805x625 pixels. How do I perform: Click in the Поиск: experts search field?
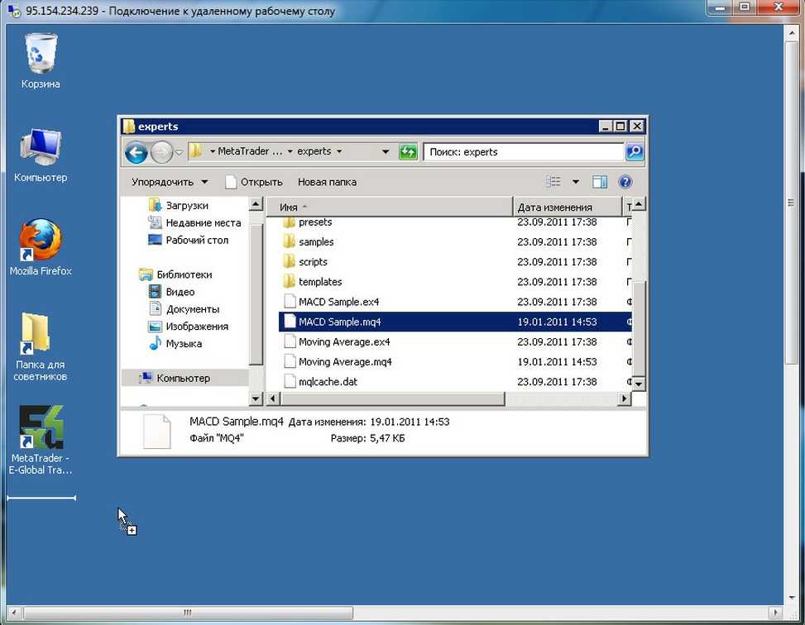[x=523, y=152]
